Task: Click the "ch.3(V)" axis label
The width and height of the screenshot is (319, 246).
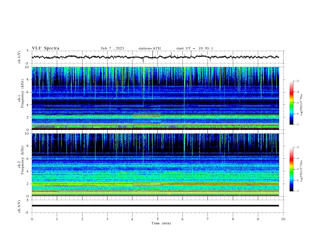Action: point(19,206)
